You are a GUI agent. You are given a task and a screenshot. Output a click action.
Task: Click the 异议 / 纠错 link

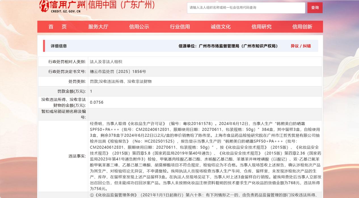coord(301,46)
